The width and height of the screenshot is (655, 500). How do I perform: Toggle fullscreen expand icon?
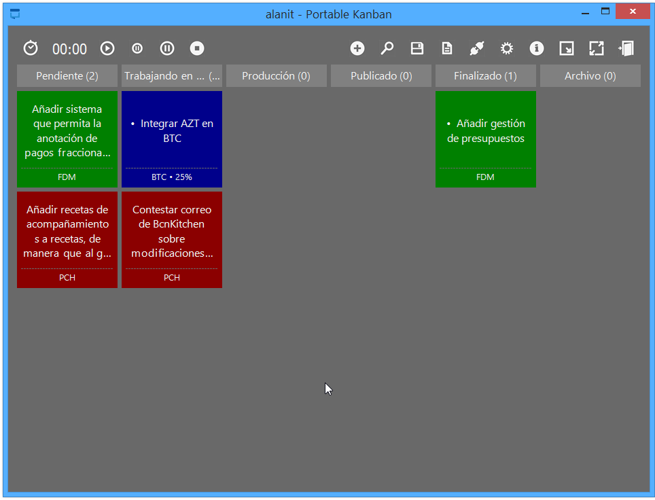pos(596,48)
